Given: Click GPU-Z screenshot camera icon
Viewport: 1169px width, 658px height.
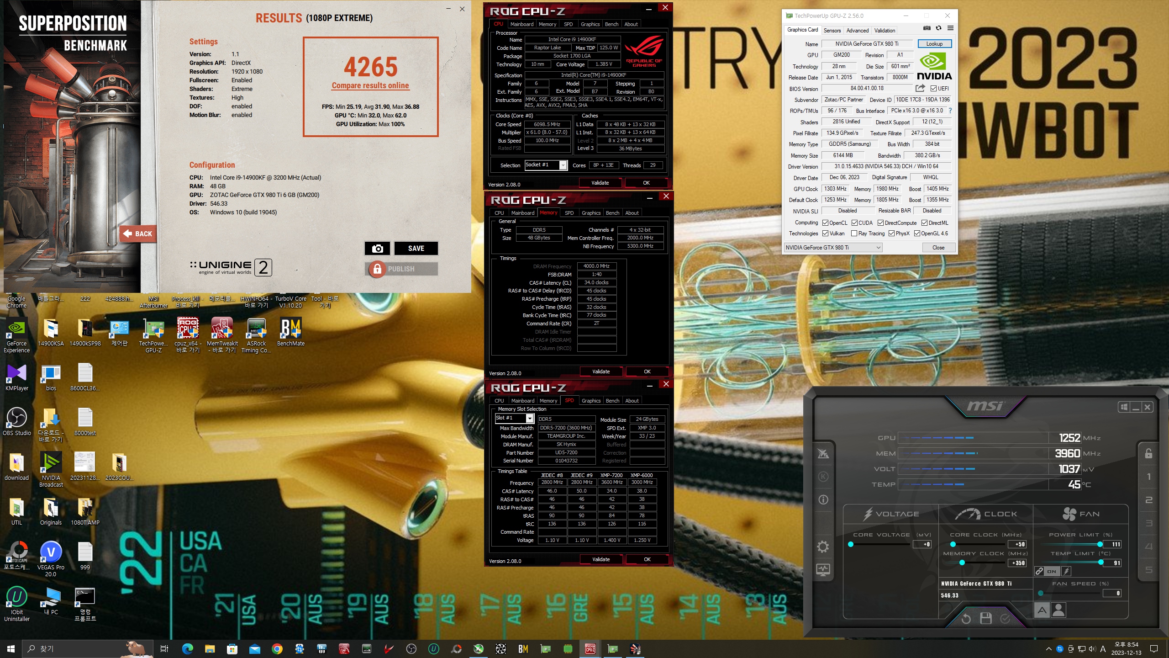Looking at the screenshot, I should pos(927,28).
